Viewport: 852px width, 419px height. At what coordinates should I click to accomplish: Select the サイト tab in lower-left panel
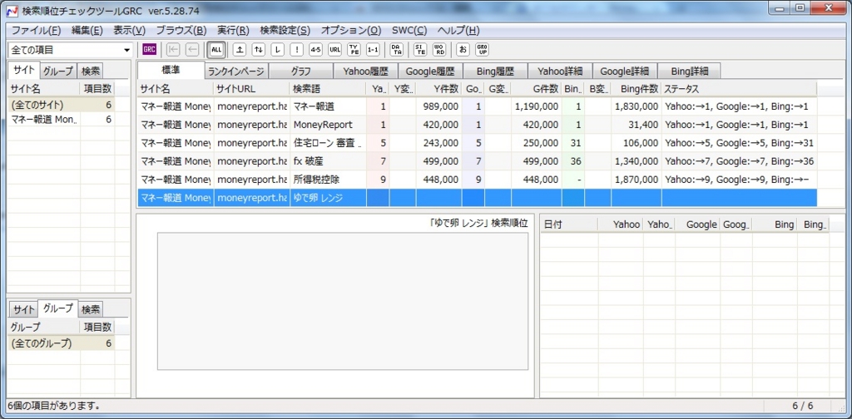pyautogui.click(x=24, y=310)
